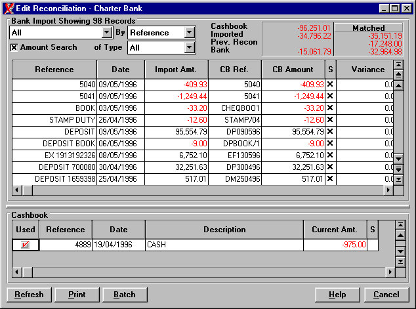Toggle matched status X for DEPOSIT 700080 row
This screenshot has height=309, width=416.
point(330,167)
